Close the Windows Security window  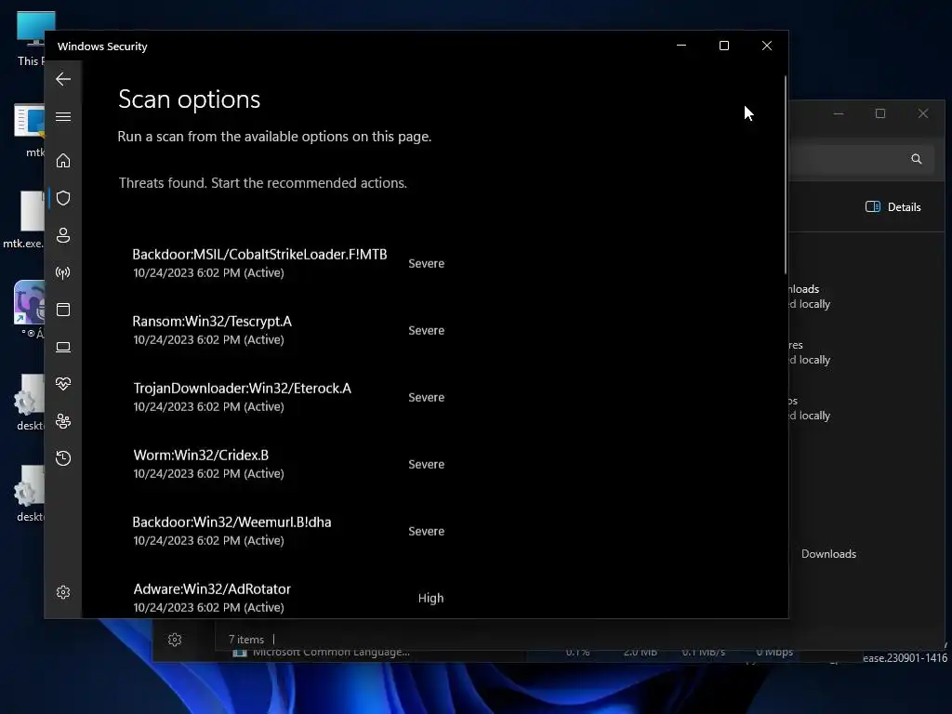point(767,46)
